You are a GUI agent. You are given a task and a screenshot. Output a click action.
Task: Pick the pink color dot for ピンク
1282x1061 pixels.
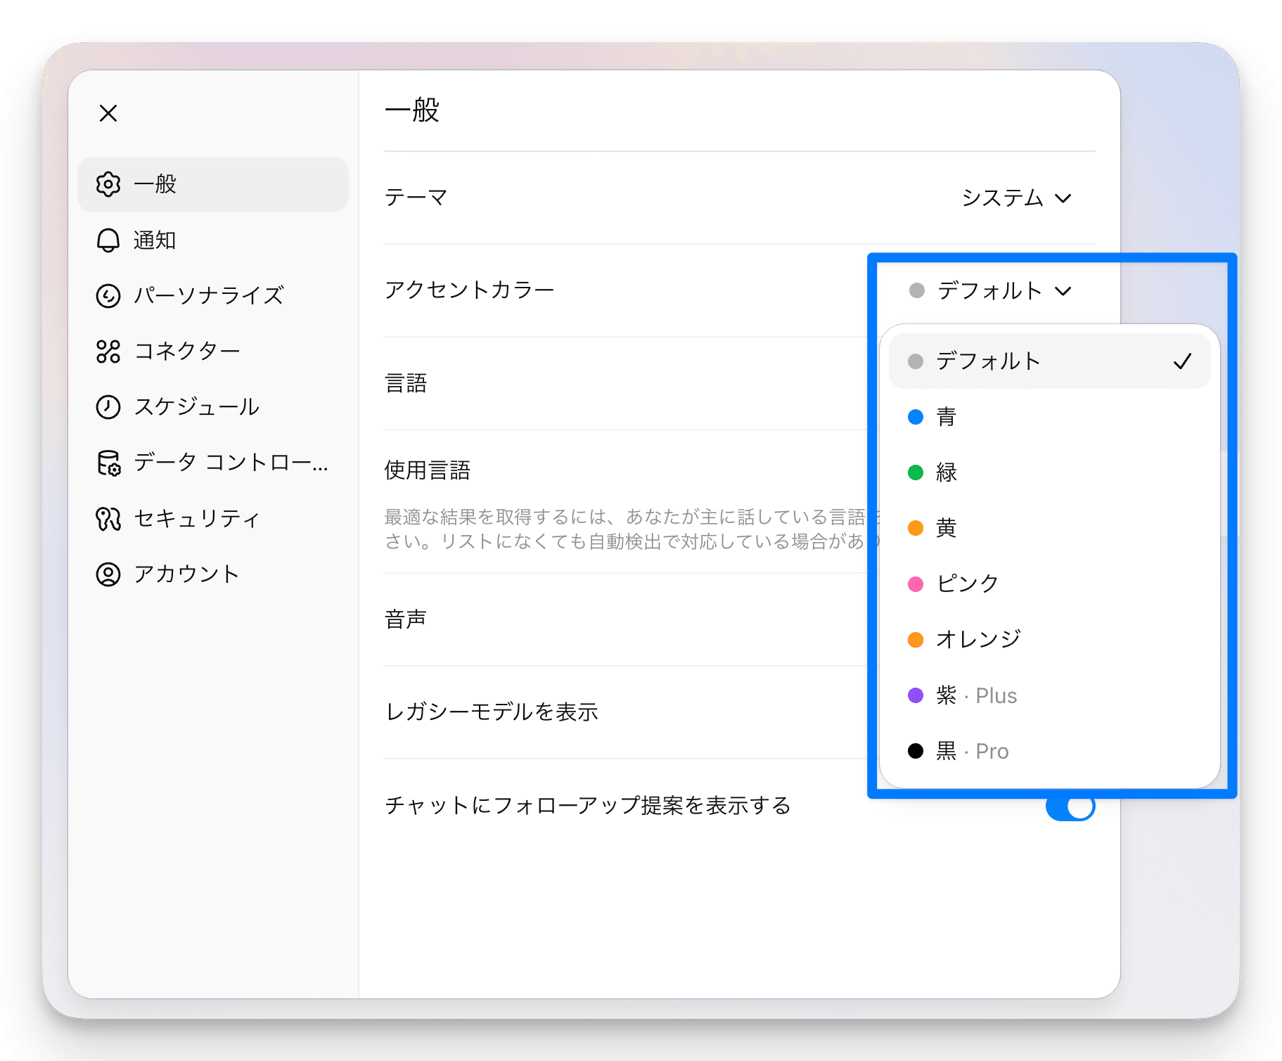(x=916, y=584)
